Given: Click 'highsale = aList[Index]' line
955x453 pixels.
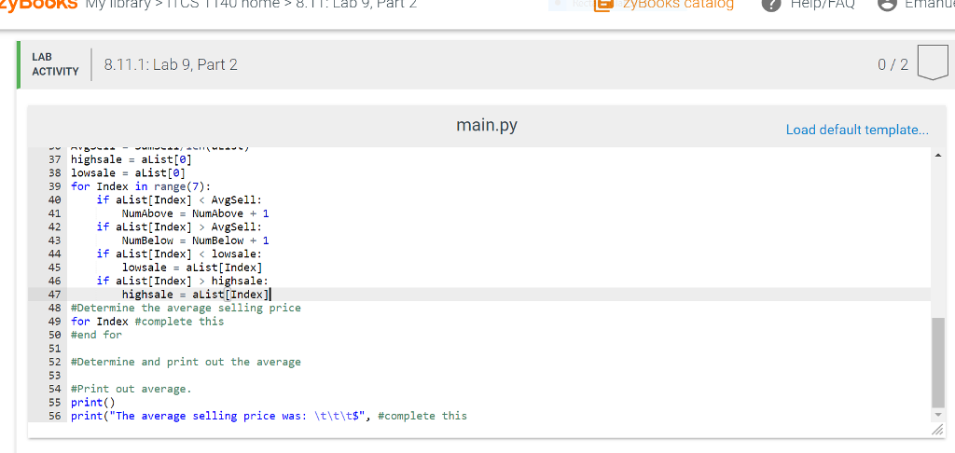Looking at the screenshot, I should 196,295.
